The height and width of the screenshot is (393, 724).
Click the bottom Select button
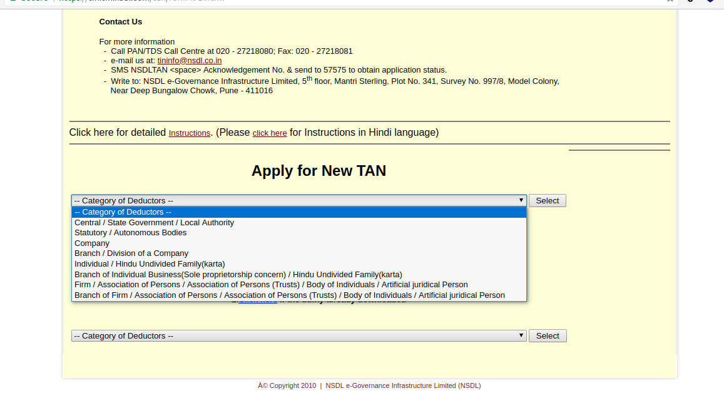coord(547,335)
